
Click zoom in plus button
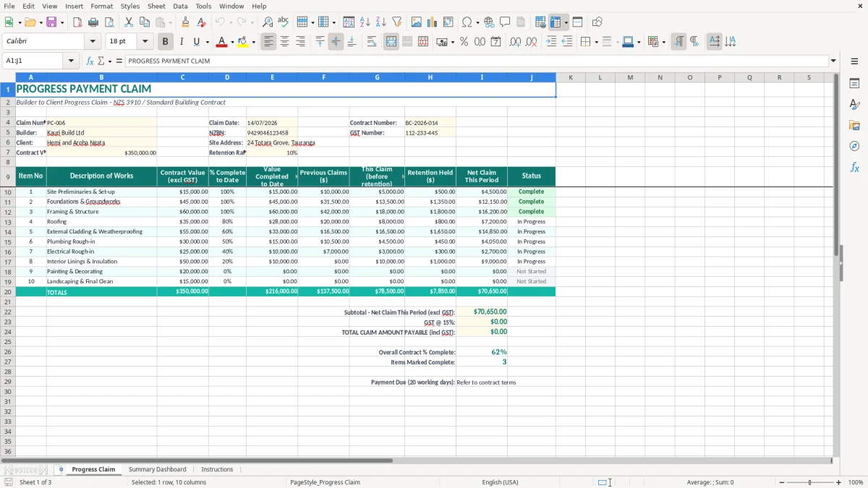click(839, 482)
